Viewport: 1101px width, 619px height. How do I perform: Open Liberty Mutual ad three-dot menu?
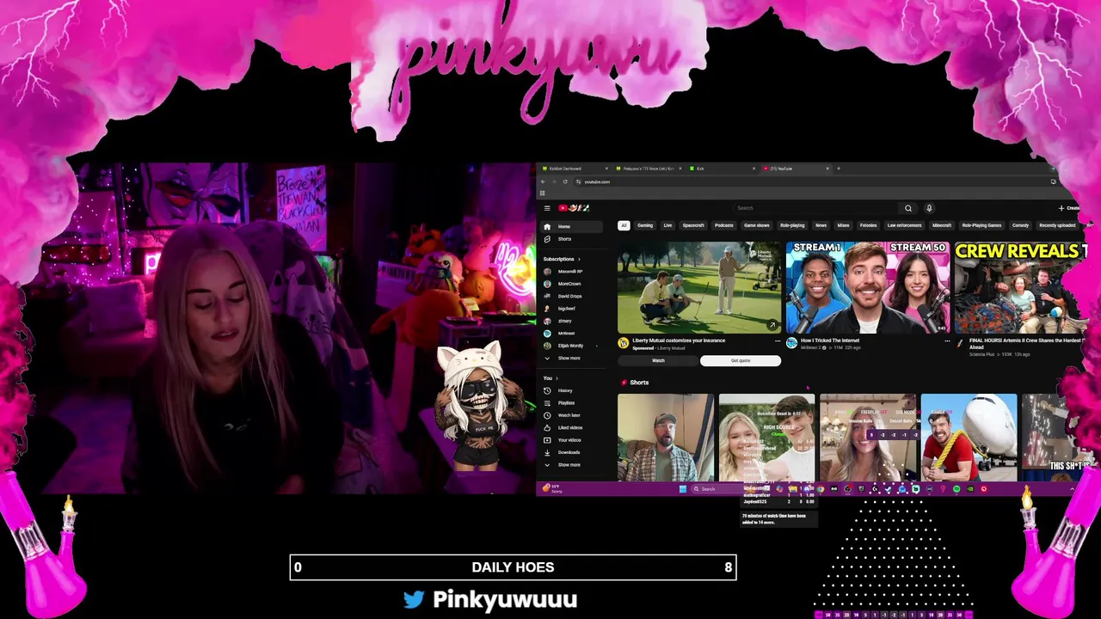tap(778, 341)
